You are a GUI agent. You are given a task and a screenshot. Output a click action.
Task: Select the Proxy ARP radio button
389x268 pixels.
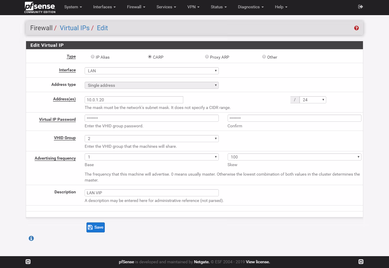click(x=207, y=57)
